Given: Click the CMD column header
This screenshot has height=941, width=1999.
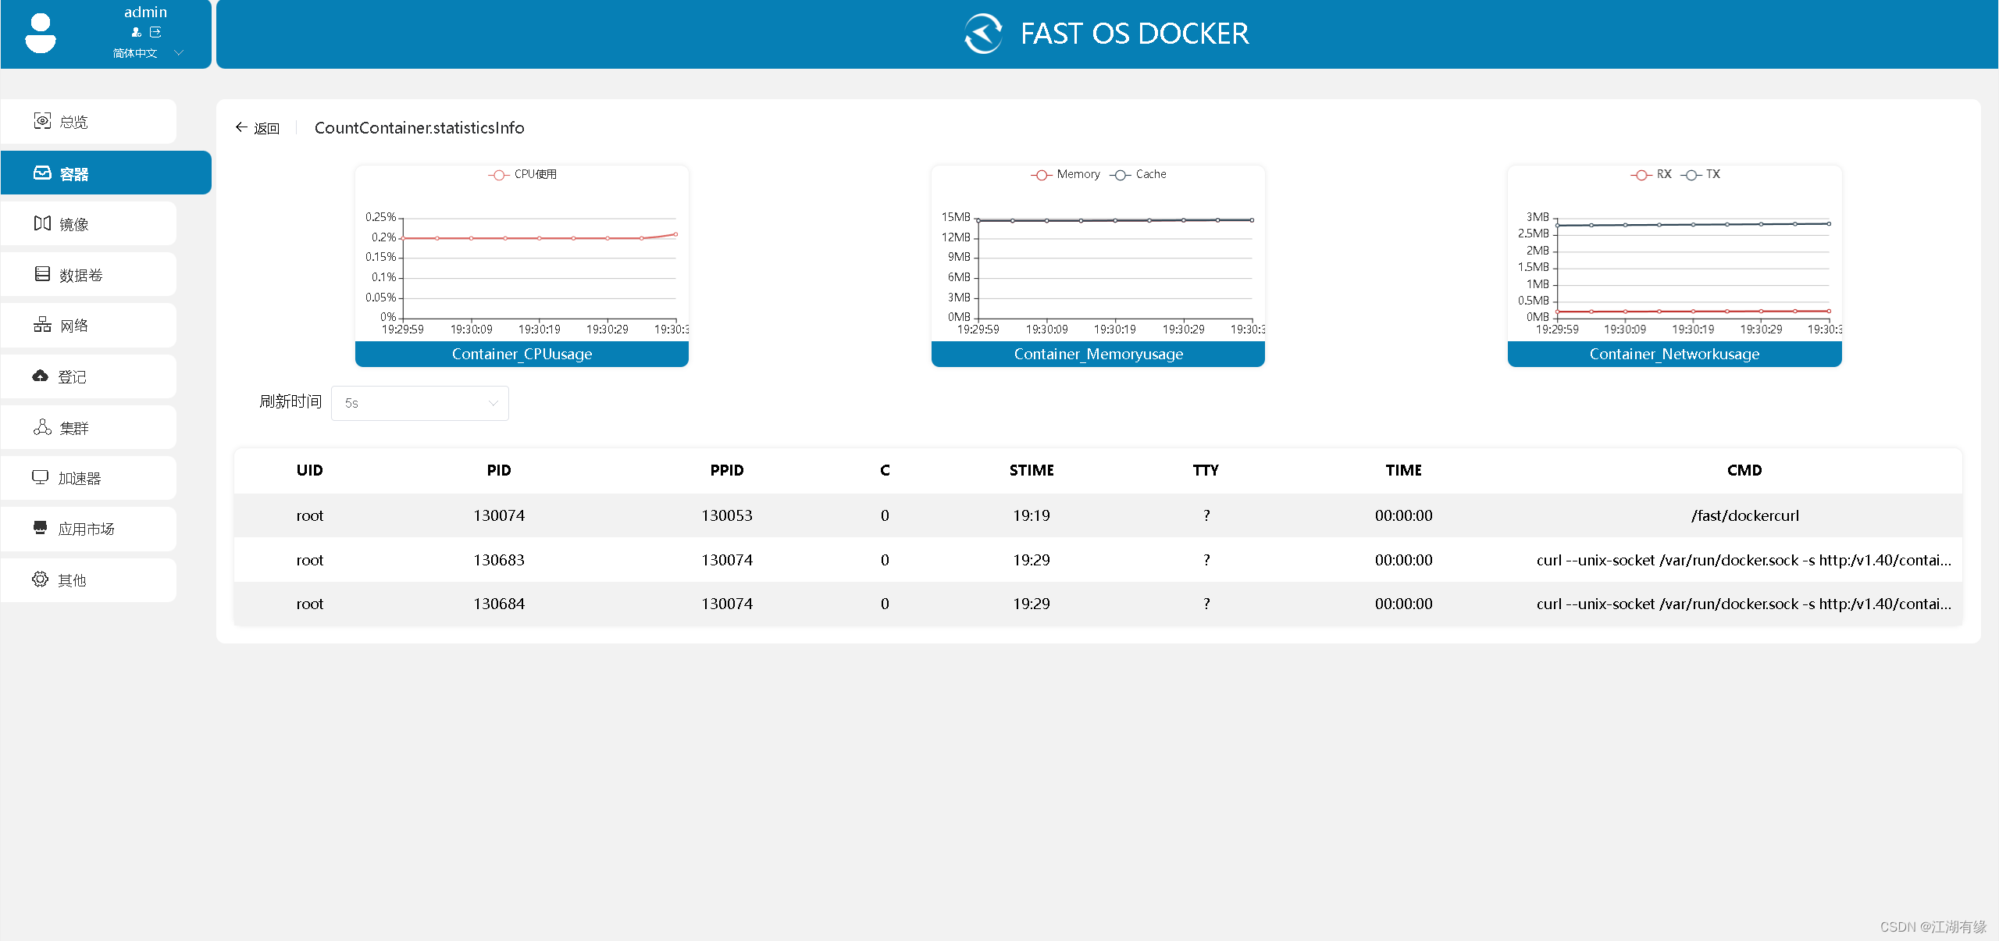Looking at the screenshot, I should point(1744,470).
